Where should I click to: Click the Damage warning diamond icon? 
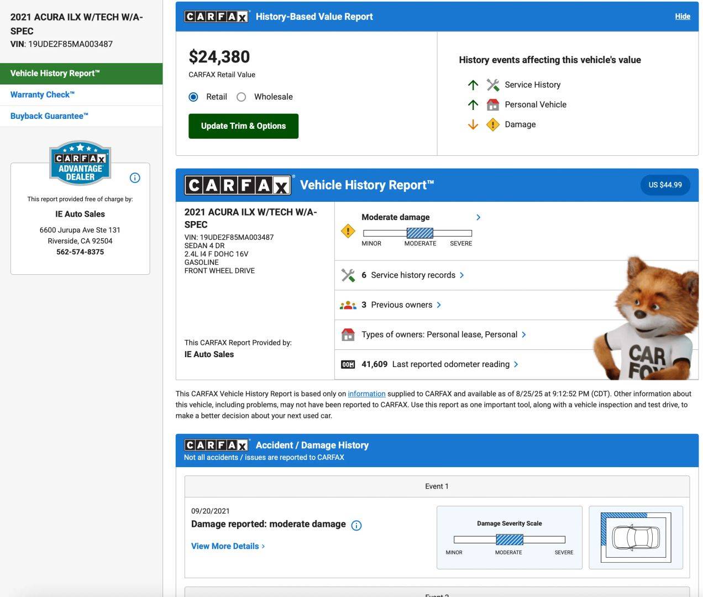[x=493, y=124]
